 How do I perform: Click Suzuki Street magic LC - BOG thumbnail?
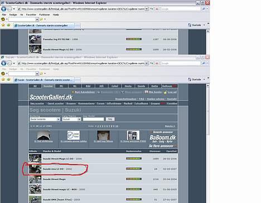35,189
